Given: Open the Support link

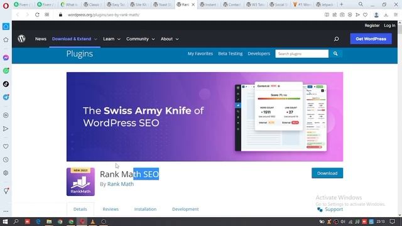Looking at the screenshot, I should (334, 209).
